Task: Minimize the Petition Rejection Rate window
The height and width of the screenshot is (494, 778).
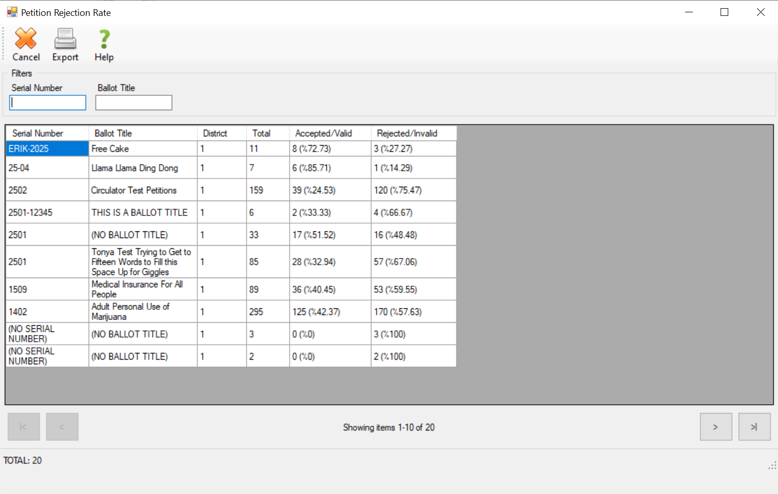Action: 689,12
